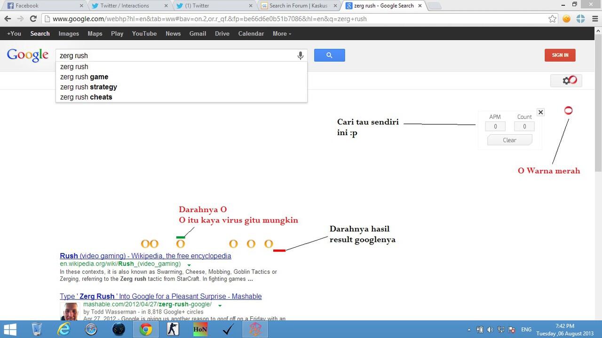Image resolution: width=602 pixels, height=338 pixels.
Task: Open the Windows Start button
Action: pos(10,329)
